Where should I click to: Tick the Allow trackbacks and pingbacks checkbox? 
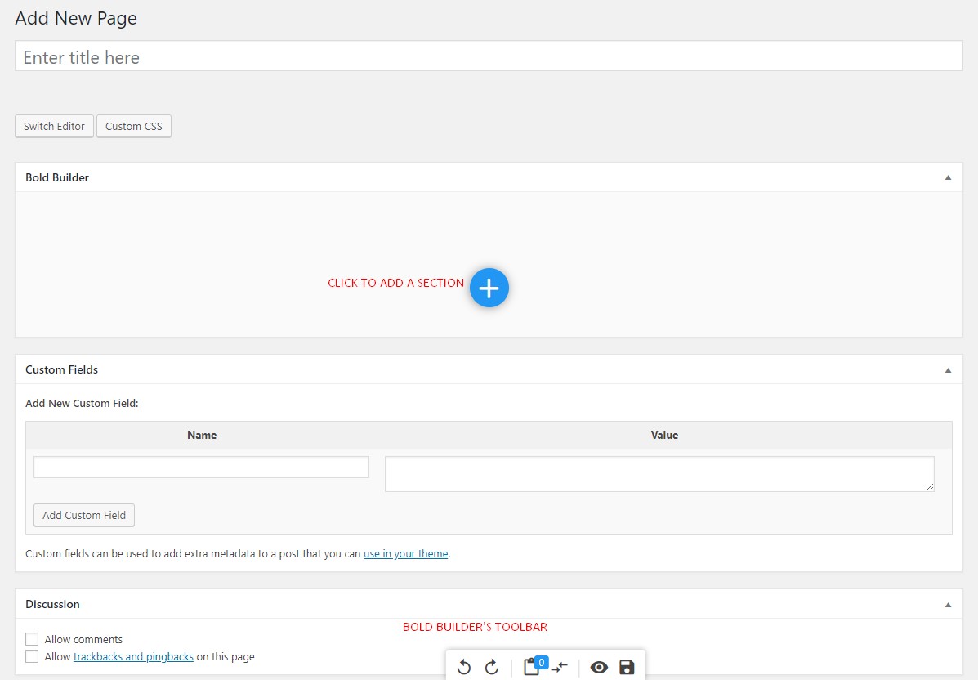click(32, 656)
